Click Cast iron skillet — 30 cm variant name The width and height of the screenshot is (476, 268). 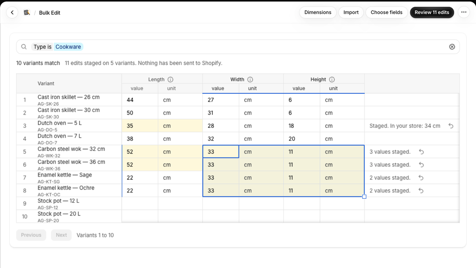(x=69, y=110)
